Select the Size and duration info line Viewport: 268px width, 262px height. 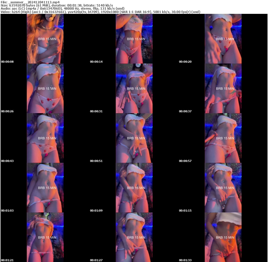[x=57, y=5]
